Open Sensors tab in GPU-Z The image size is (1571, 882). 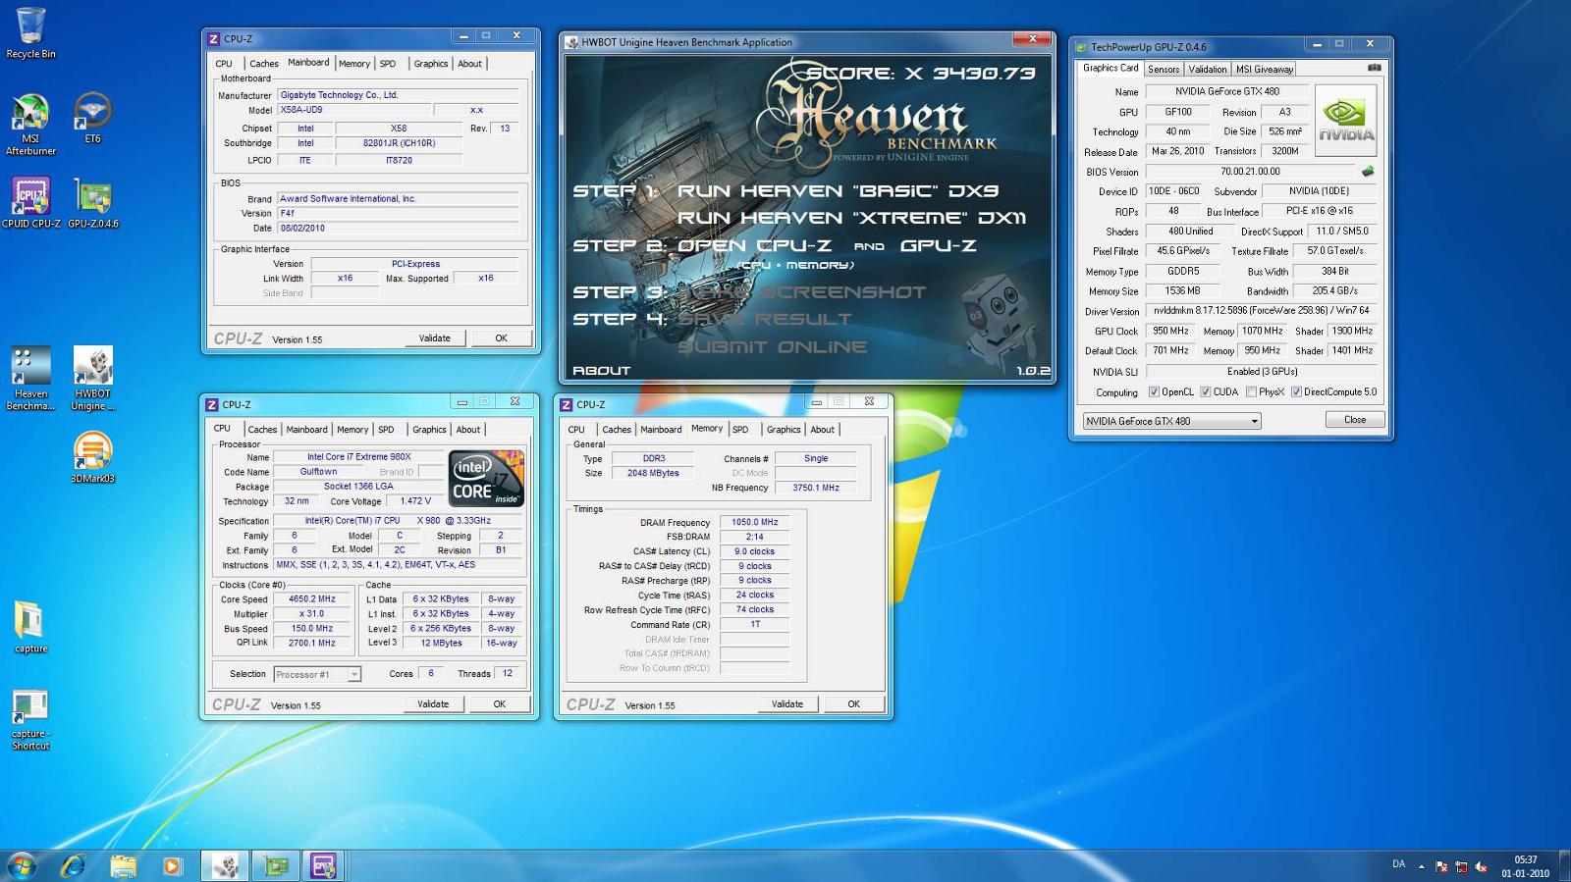(1164, 70)
